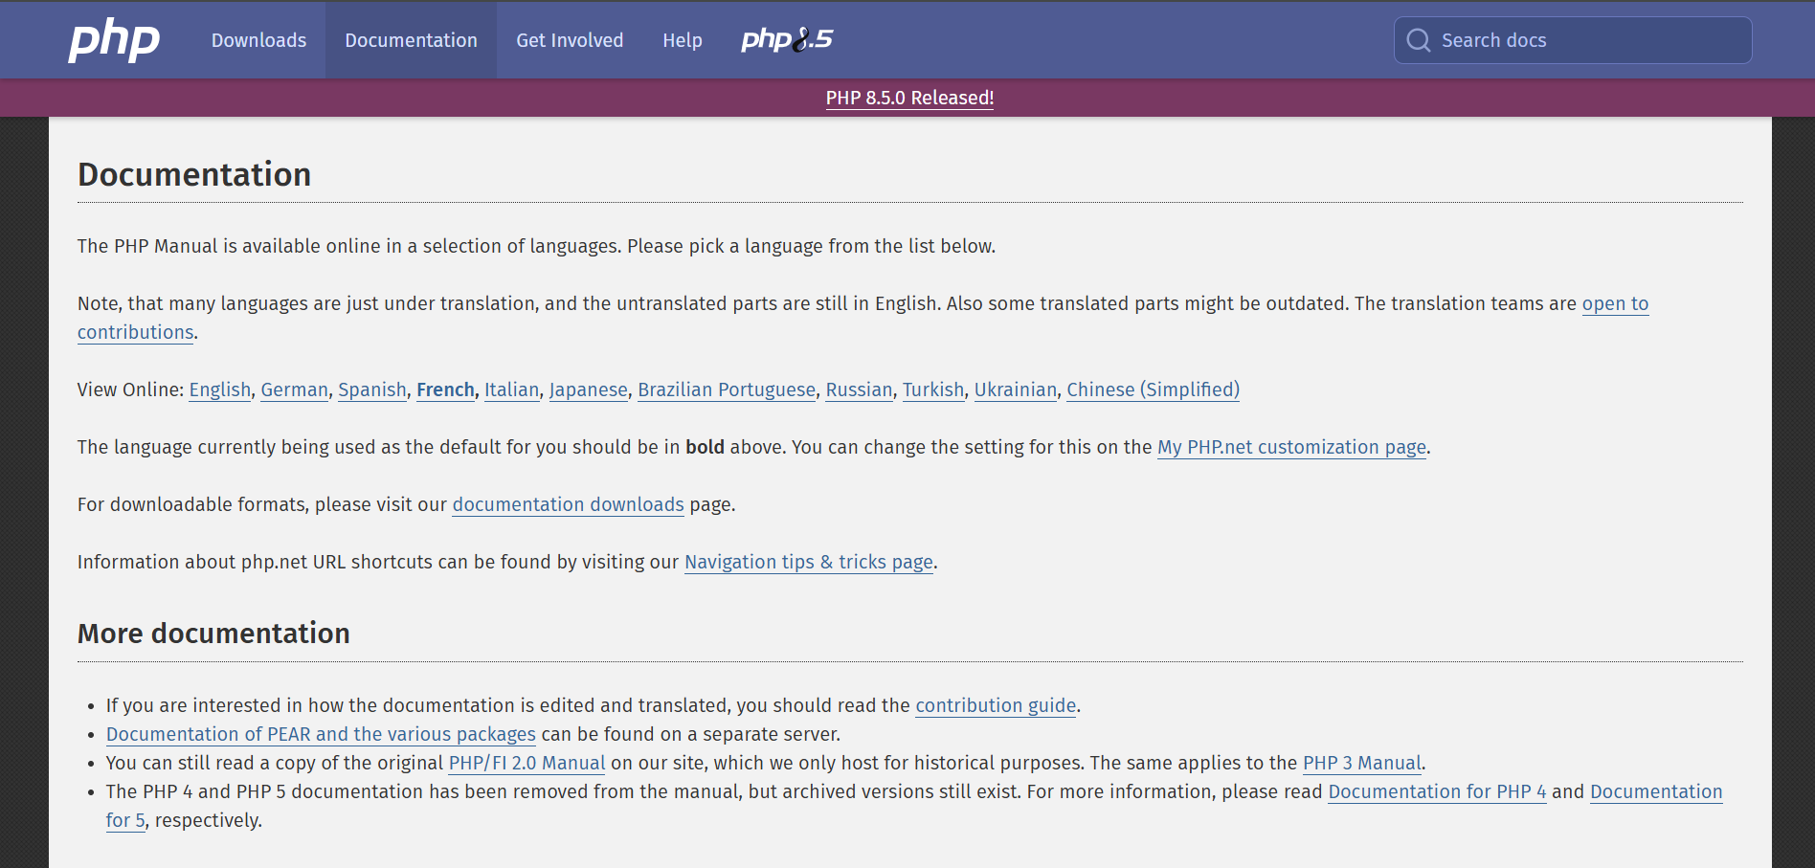Open My PHP.net customization page link
The width and height of the screenshot is (1815, 868).
coord(1292,447)
